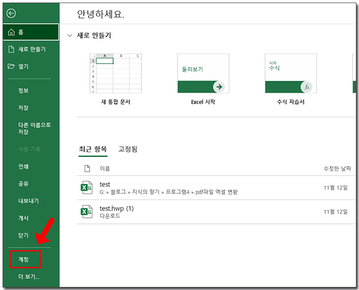Sort by 이름 column header
Screen dimensions: 359x290
(105, 169)
